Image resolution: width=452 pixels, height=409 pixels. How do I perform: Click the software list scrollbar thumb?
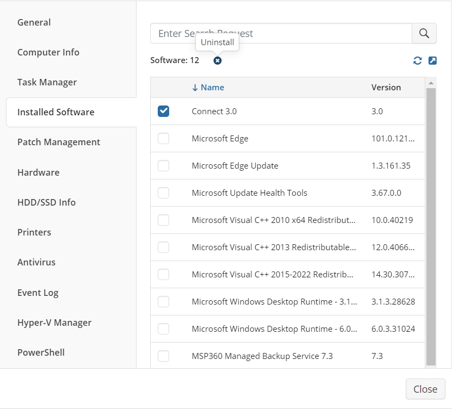(x=431, y=227)
